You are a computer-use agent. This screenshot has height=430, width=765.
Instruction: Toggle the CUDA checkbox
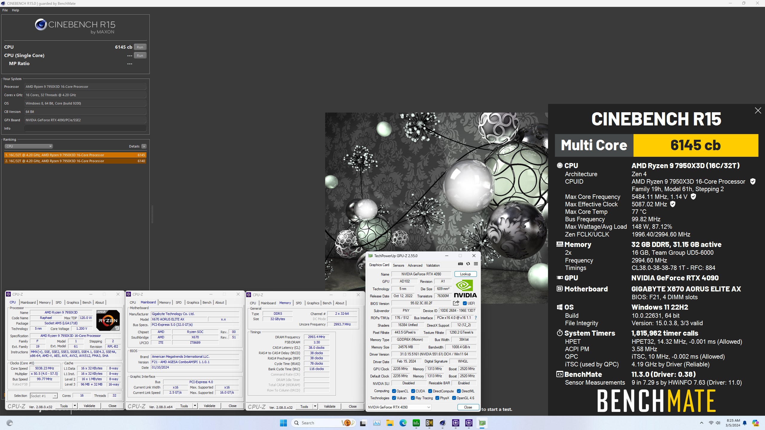pyautogui.click(x=413, y=391)
